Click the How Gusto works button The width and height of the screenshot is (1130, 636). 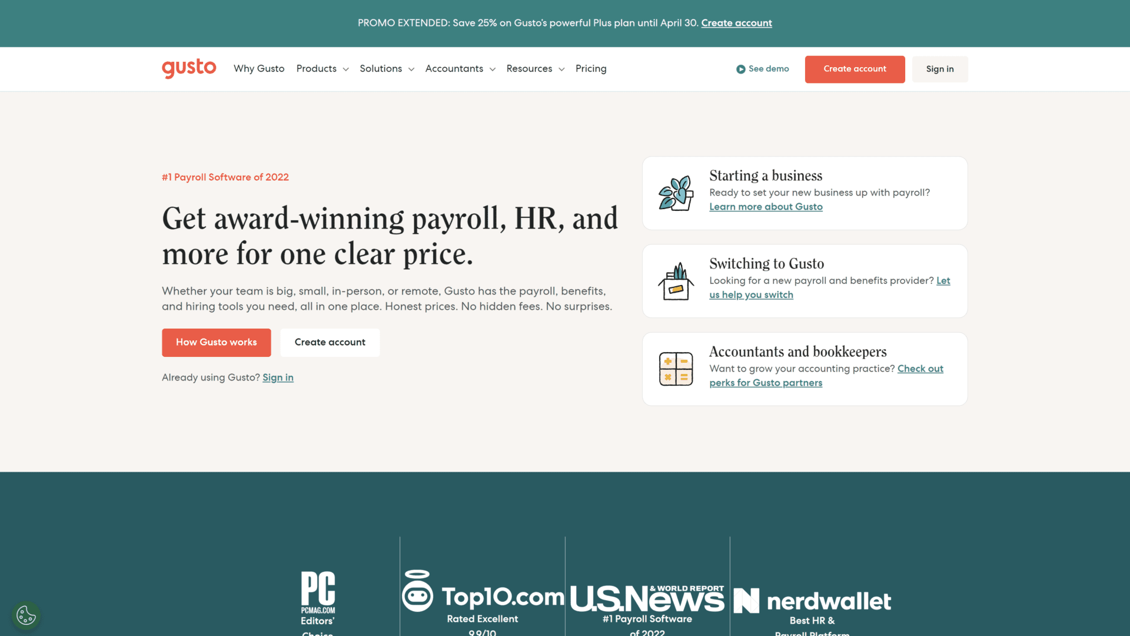coord(216,343)
